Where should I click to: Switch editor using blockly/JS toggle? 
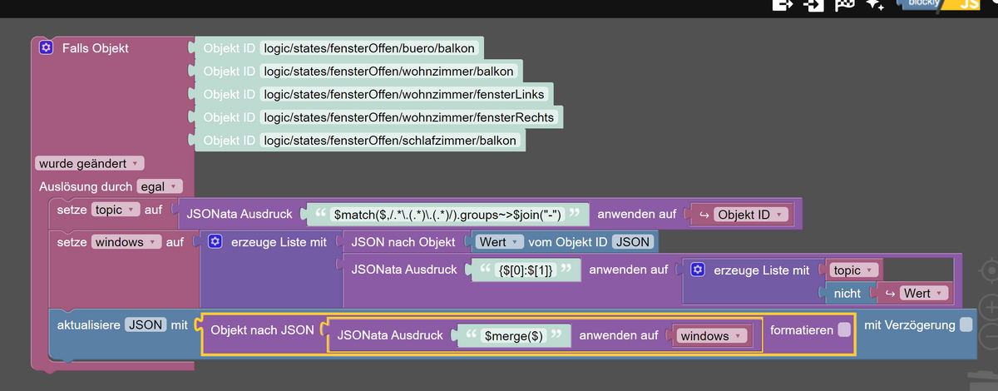(940, 5)
